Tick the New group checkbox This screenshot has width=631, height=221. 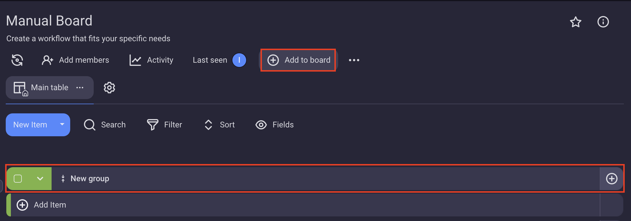click(x=18, y=179)
